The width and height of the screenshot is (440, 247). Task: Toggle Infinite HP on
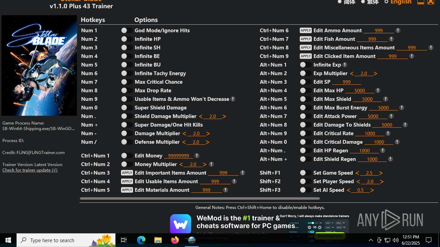127,39
